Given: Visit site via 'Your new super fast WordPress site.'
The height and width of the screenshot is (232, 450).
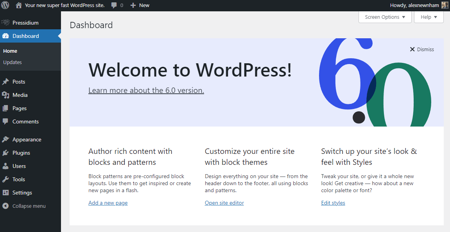Looking at the screenshot, I should point(65,5).
